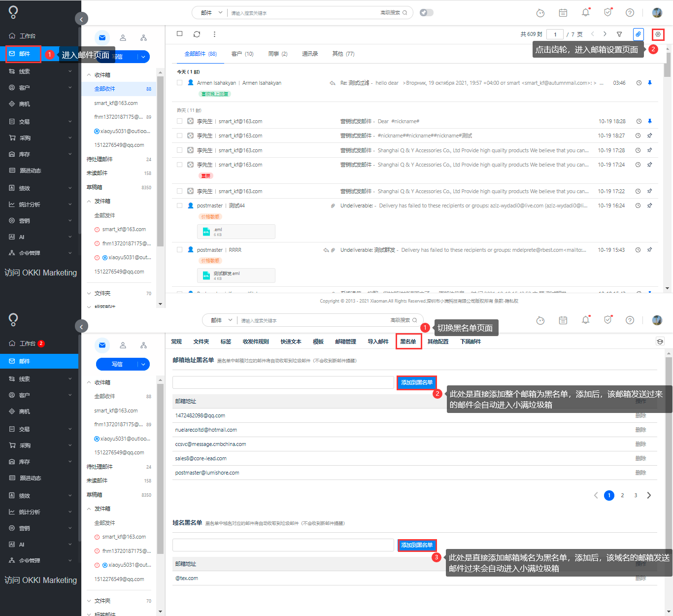
Task: Open organization tree icon in mail list view
Action: pos(143,37)
